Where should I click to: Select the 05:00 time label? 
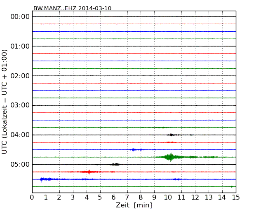tap(19, 165)
